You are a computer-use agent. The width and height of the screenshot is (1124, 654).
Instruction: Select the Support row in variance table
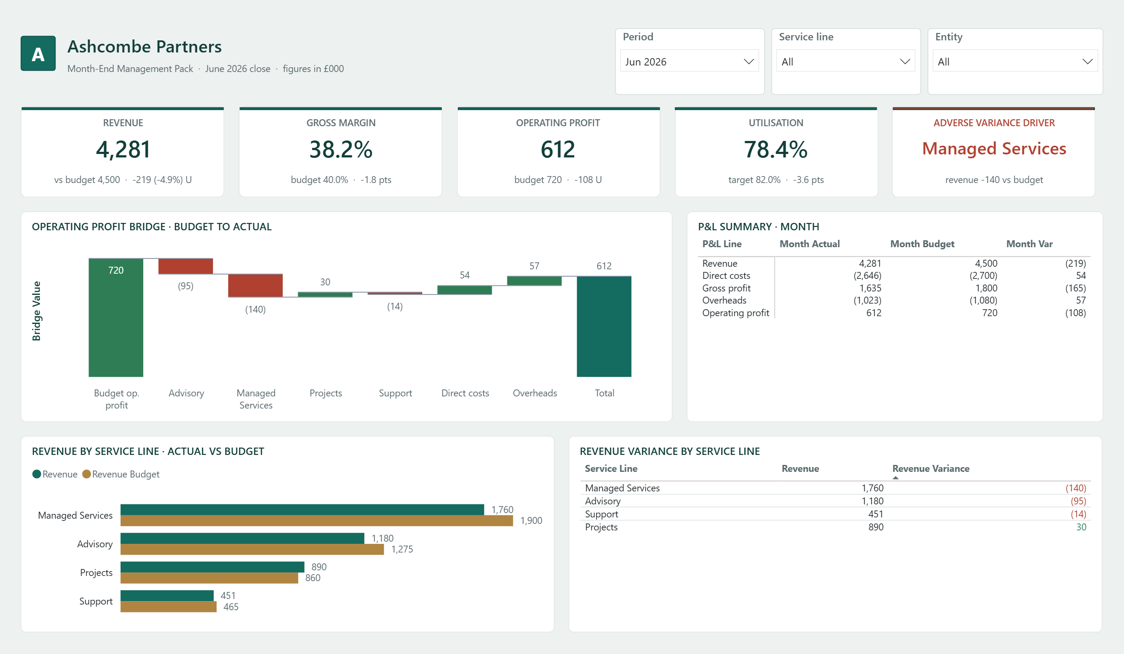(x=835, y=514)
